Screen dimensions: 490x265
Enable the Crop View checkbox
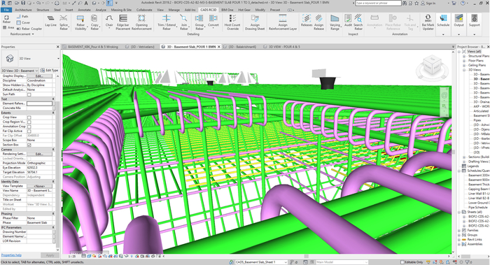pos(29,117)
